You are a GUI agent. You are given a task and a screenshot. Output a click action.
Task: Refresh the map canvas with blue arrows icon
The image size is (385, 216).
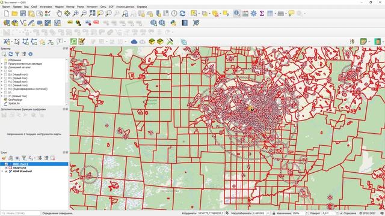[x=182, y=13]
